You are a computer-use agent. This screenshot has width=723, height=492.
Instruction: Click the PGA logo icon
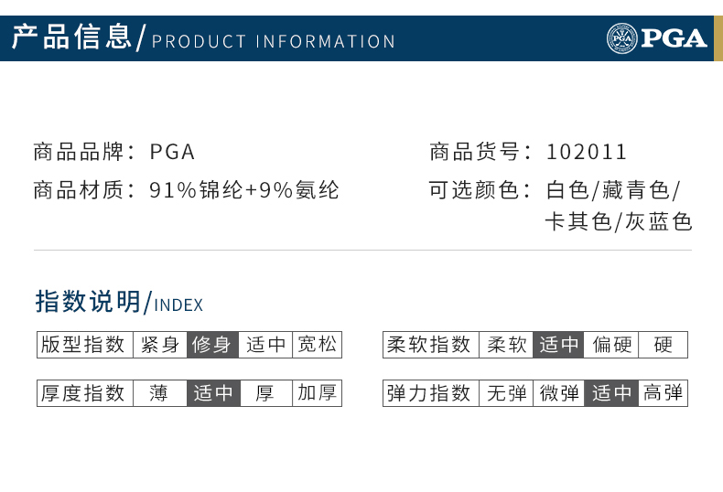[x=621, y=38]
